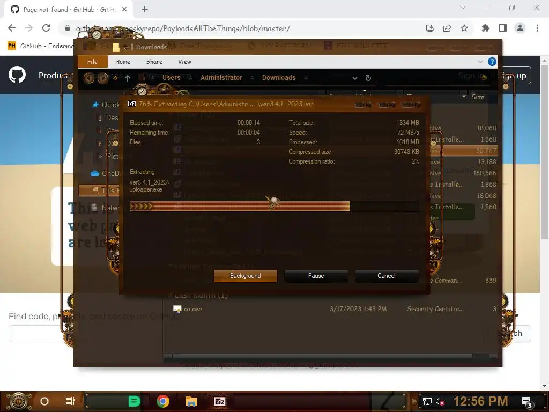
Task: Open the Share ribbon tab
Action: [154, 62]
